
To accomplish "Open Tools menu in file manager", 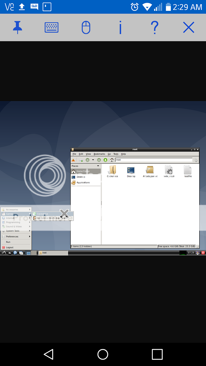I will point(116,154).
